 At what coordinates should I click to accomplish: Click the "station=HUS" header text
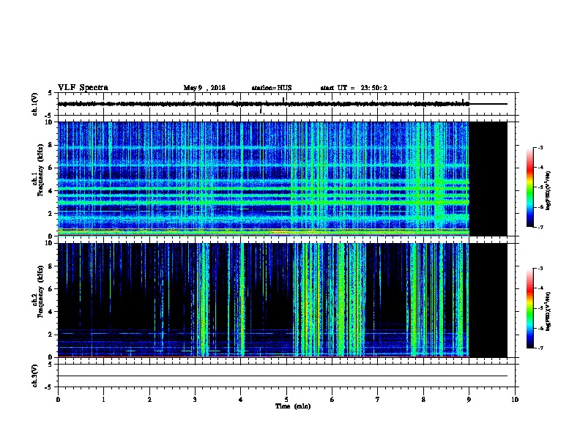[272, 88]
